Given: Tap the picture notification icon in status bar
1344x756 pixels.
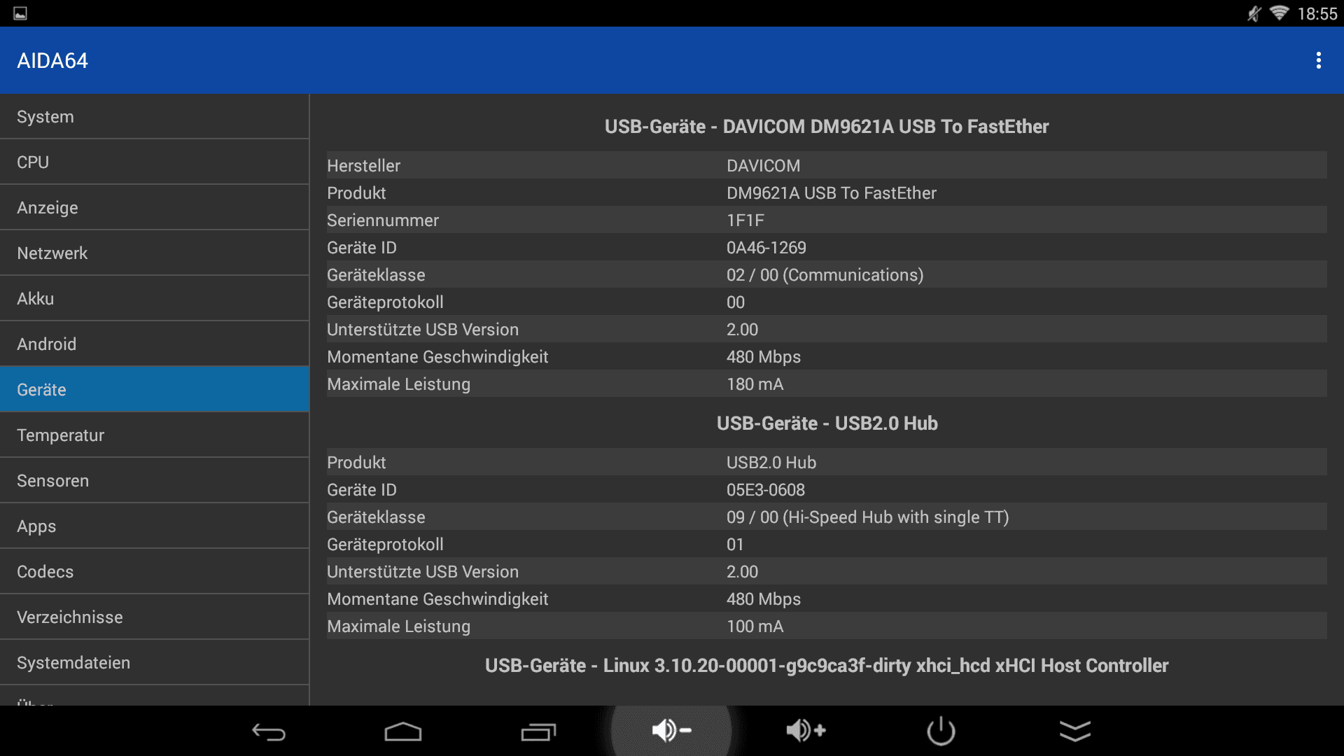Looking at the screenshot, I should pyautogui.click(x=20, y=13).
